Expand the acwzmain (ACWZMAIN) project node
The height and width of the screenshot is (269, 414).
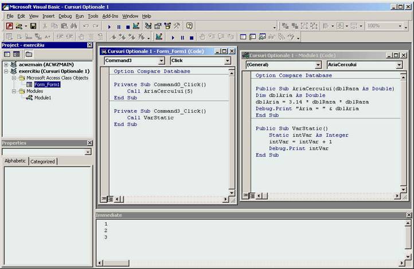tap(6, 64)
